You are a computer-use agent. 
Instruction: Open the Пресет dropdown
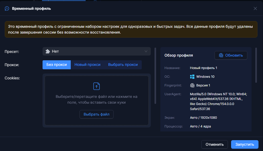[97, 51]
